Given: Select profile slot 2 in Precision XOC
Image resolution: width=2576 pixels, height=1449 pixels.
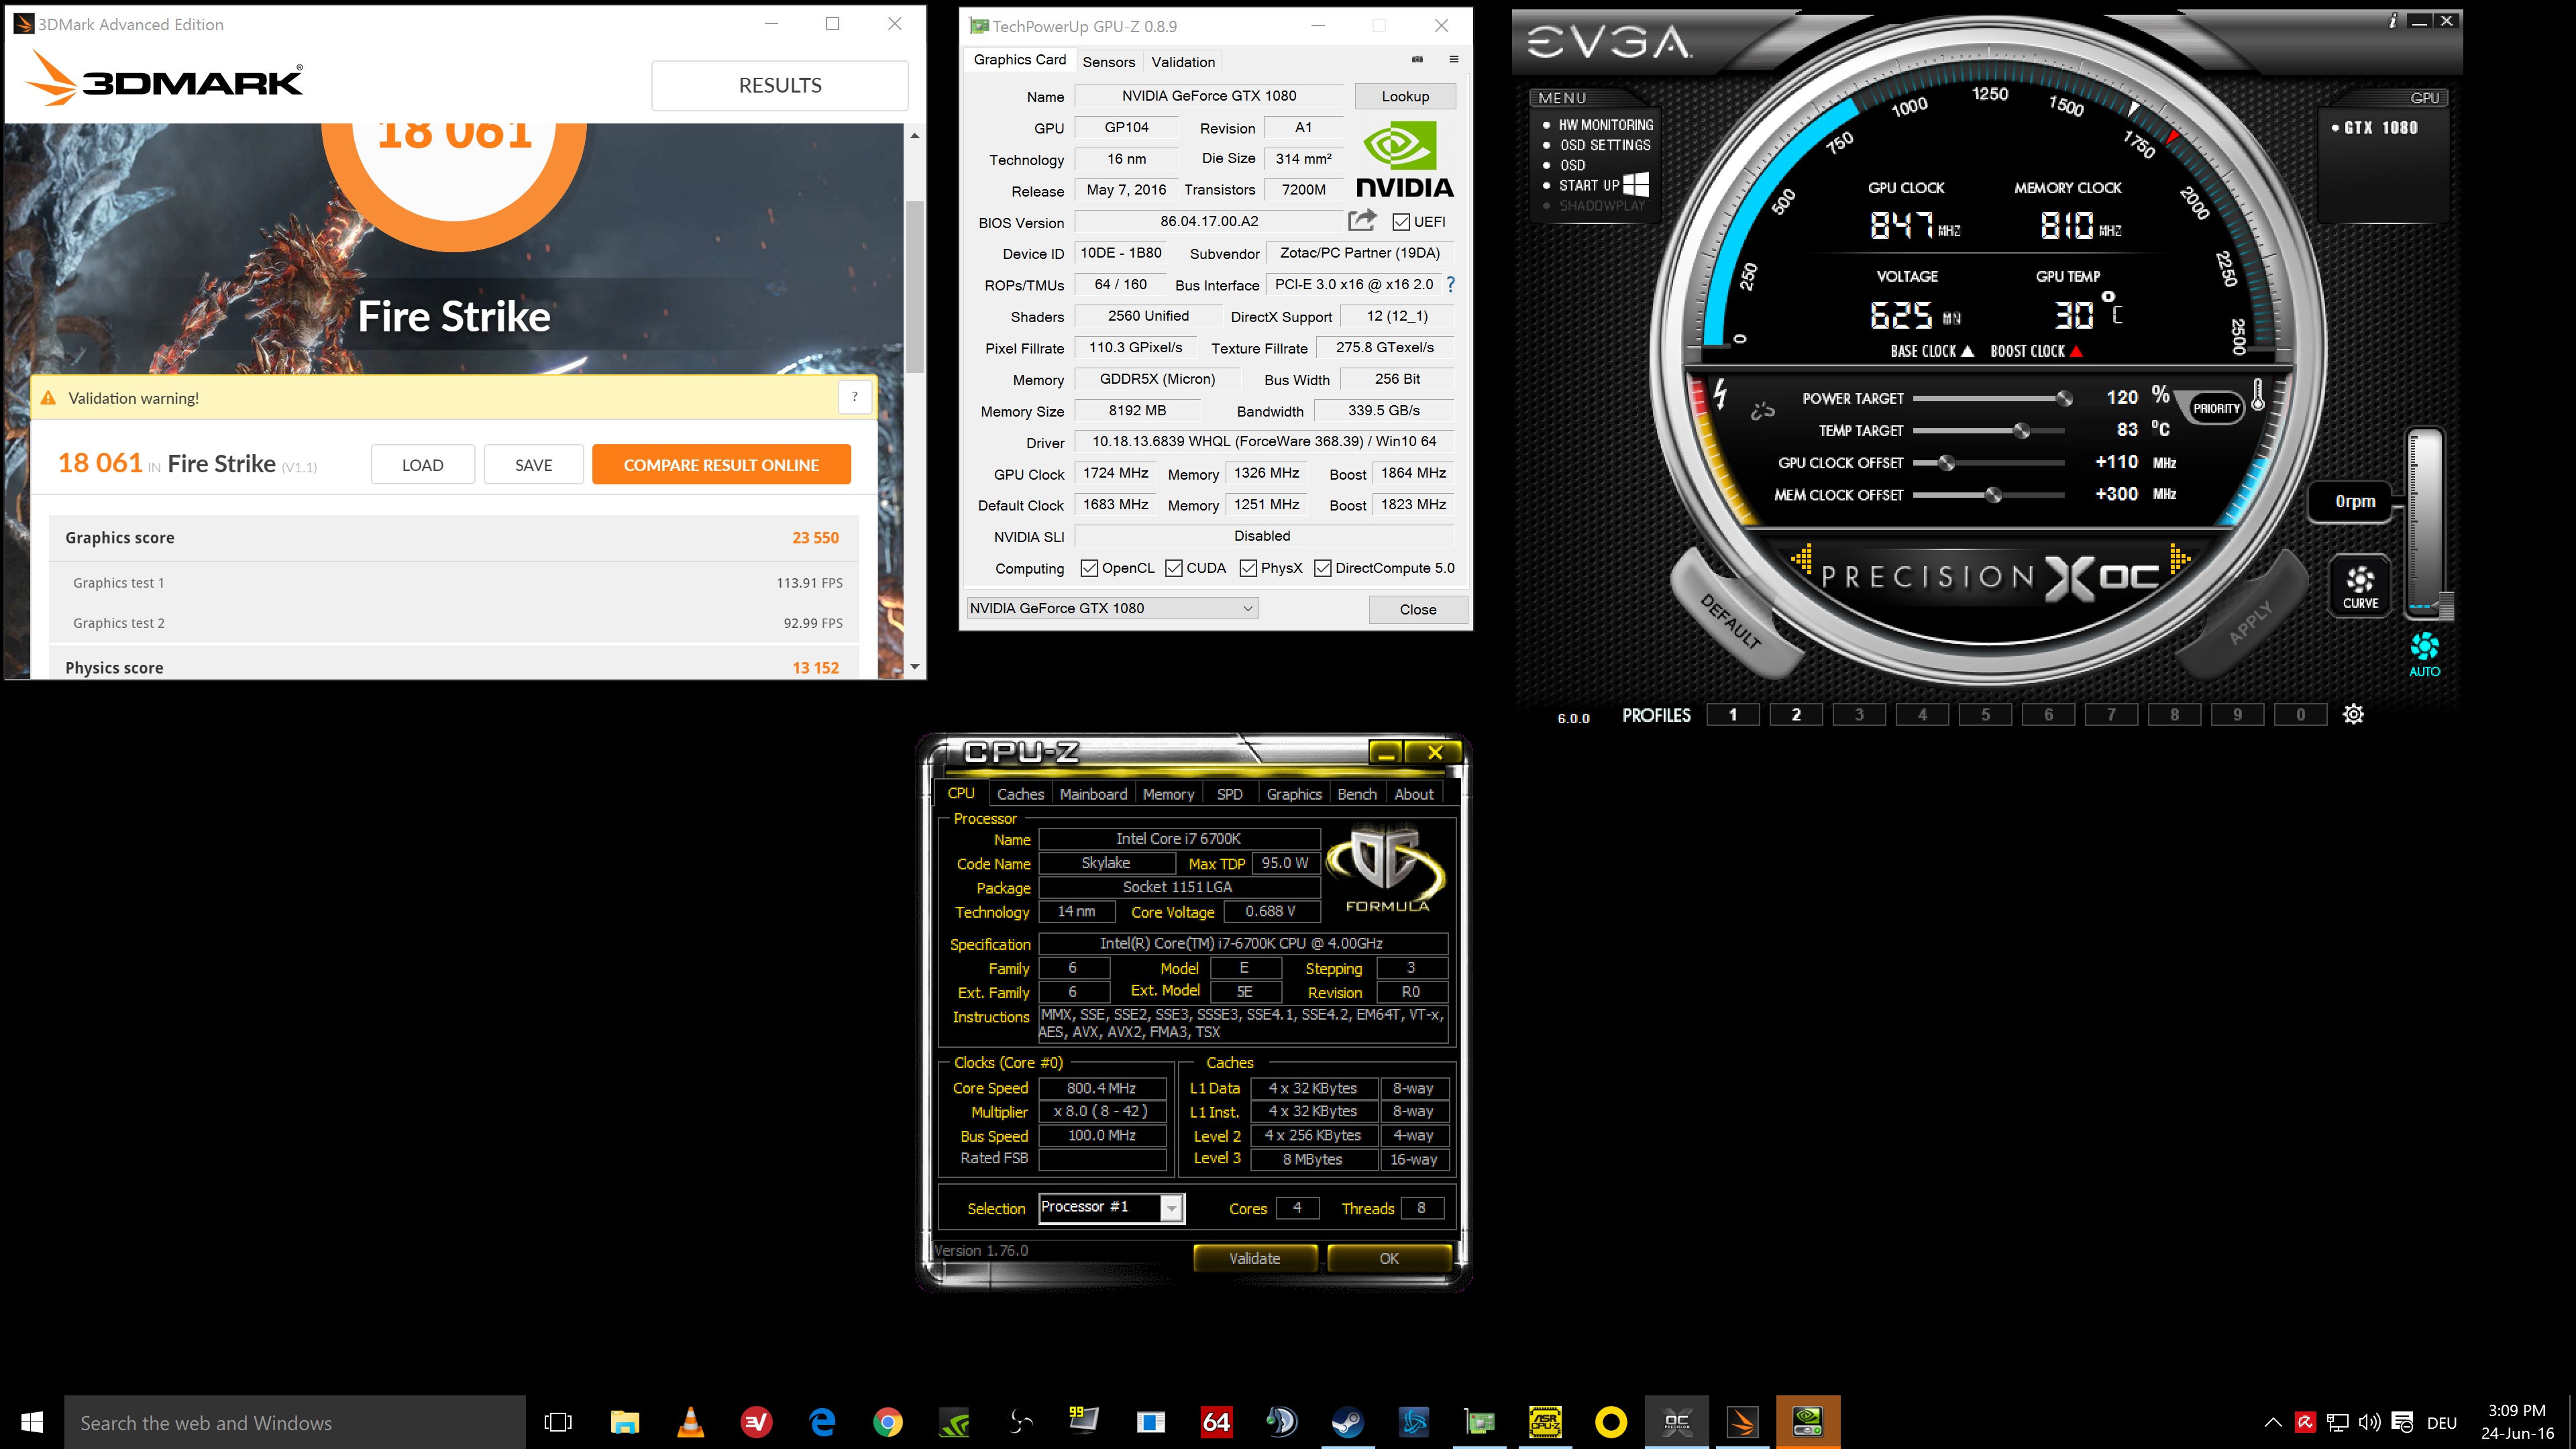Looking at the screenshot, I should (x=1795, y=714).
